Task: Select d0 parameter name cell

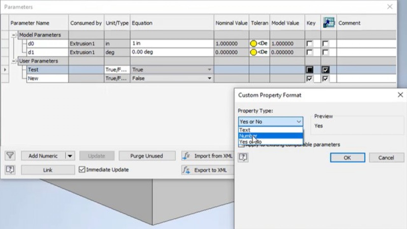Action: tap(47, 44)
